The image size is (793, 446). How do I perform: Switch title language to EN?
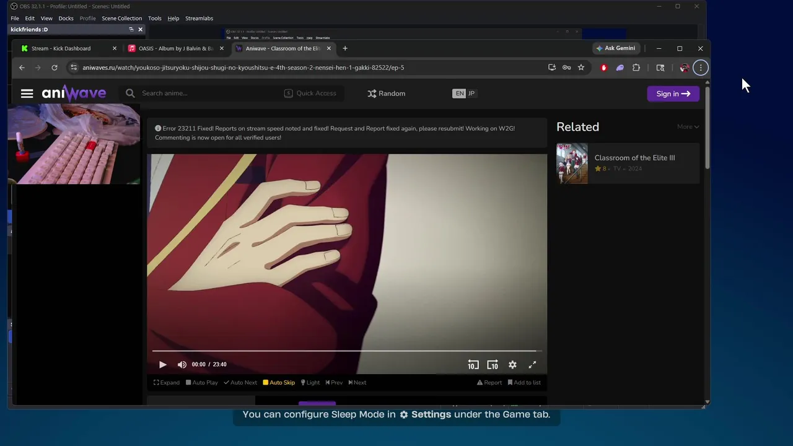[x=459, y=94]
